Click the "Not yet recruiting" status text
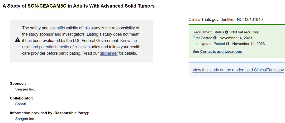 [x=245, y=32]
